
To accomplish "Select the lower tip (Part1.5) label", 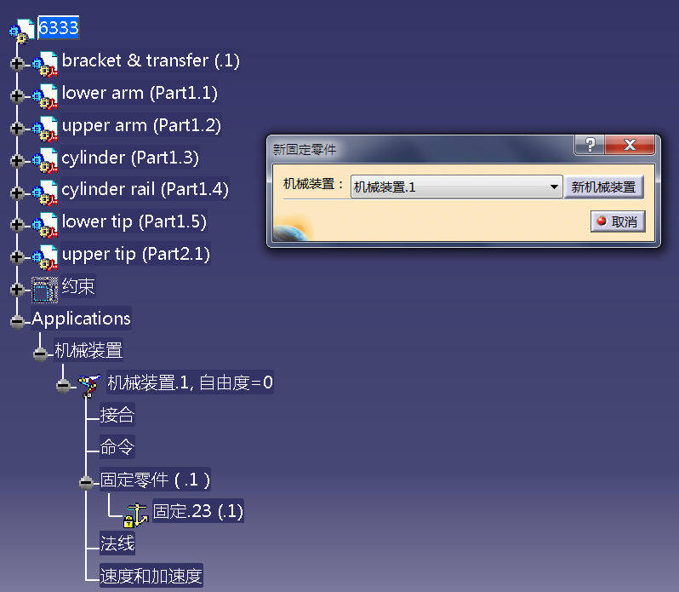I will pyautogui.click(x=134, y=221).
